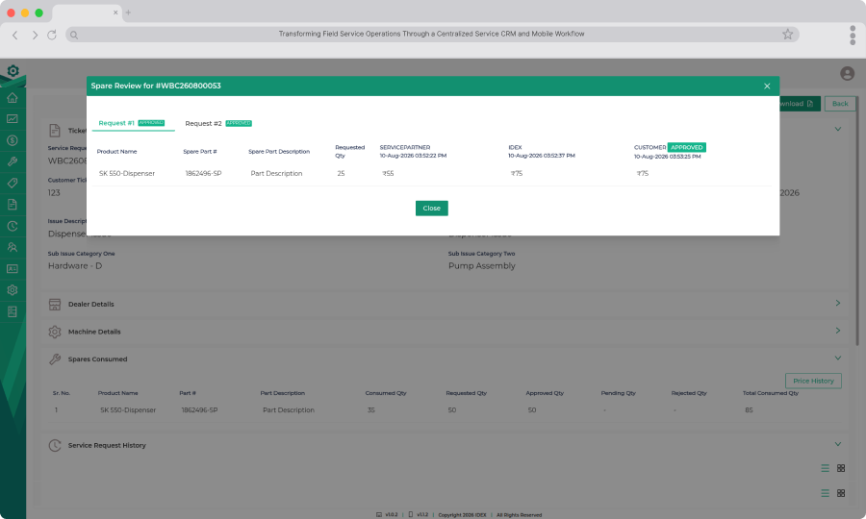The height and width of the screenshot is (519, 866).
Task: Select the Request #2 tab
Action: point(218,123)
